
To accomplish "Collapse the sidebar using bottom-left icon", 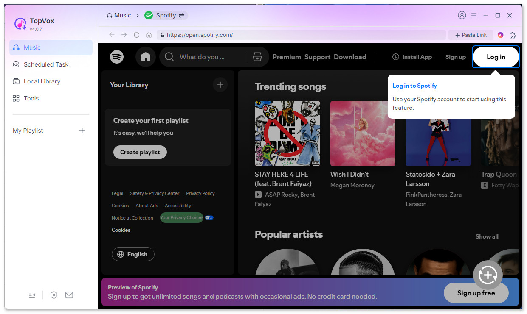I will coord(32,295).
